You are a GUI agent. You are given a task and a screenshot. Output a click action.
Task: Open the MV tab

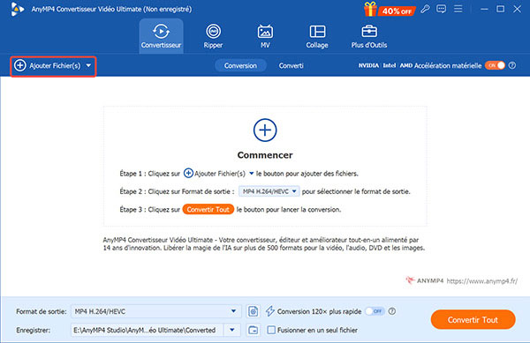(265, 36)
